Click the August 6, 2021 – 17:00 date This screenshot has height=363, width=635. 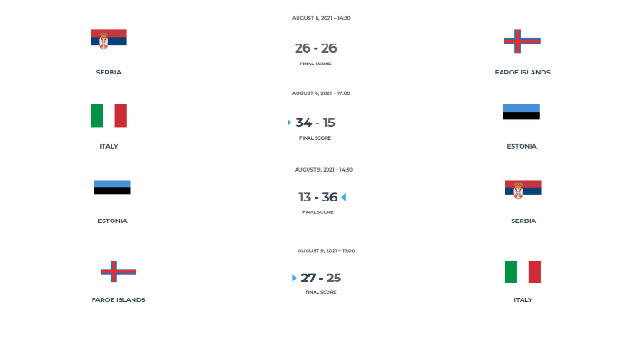coord(320,93)
